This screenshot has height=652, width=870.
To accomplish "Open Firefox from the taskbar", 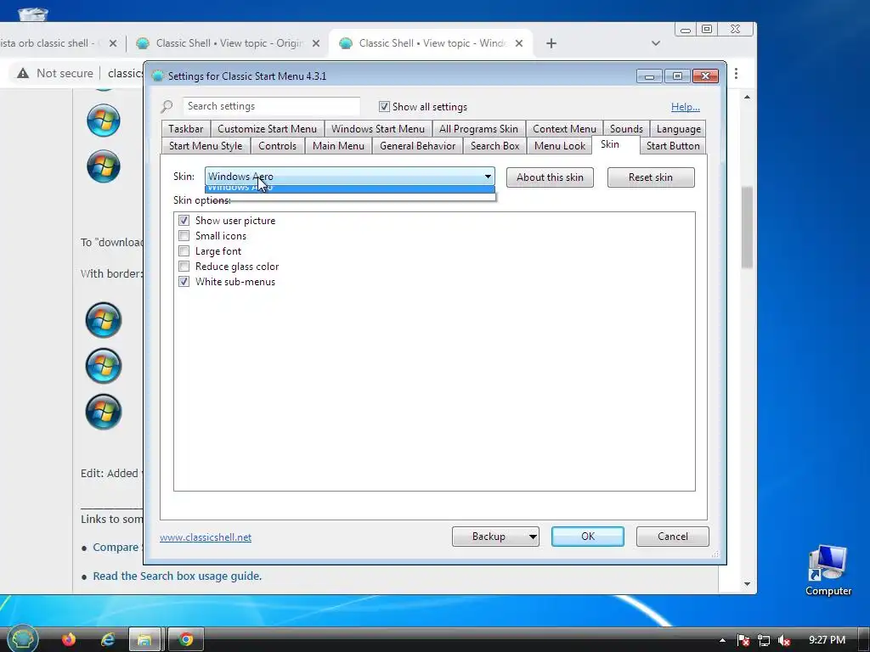I will click(69, 639).
